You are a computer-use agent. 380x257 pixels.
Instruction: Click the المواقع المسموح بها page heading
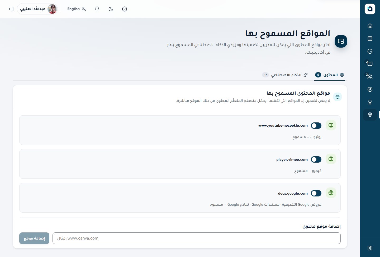pos(288,34)
